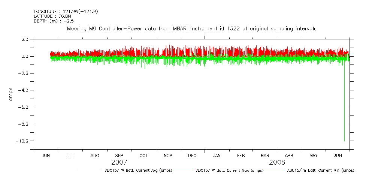Click the DEC month label on the x-axis

coord(192,156)
